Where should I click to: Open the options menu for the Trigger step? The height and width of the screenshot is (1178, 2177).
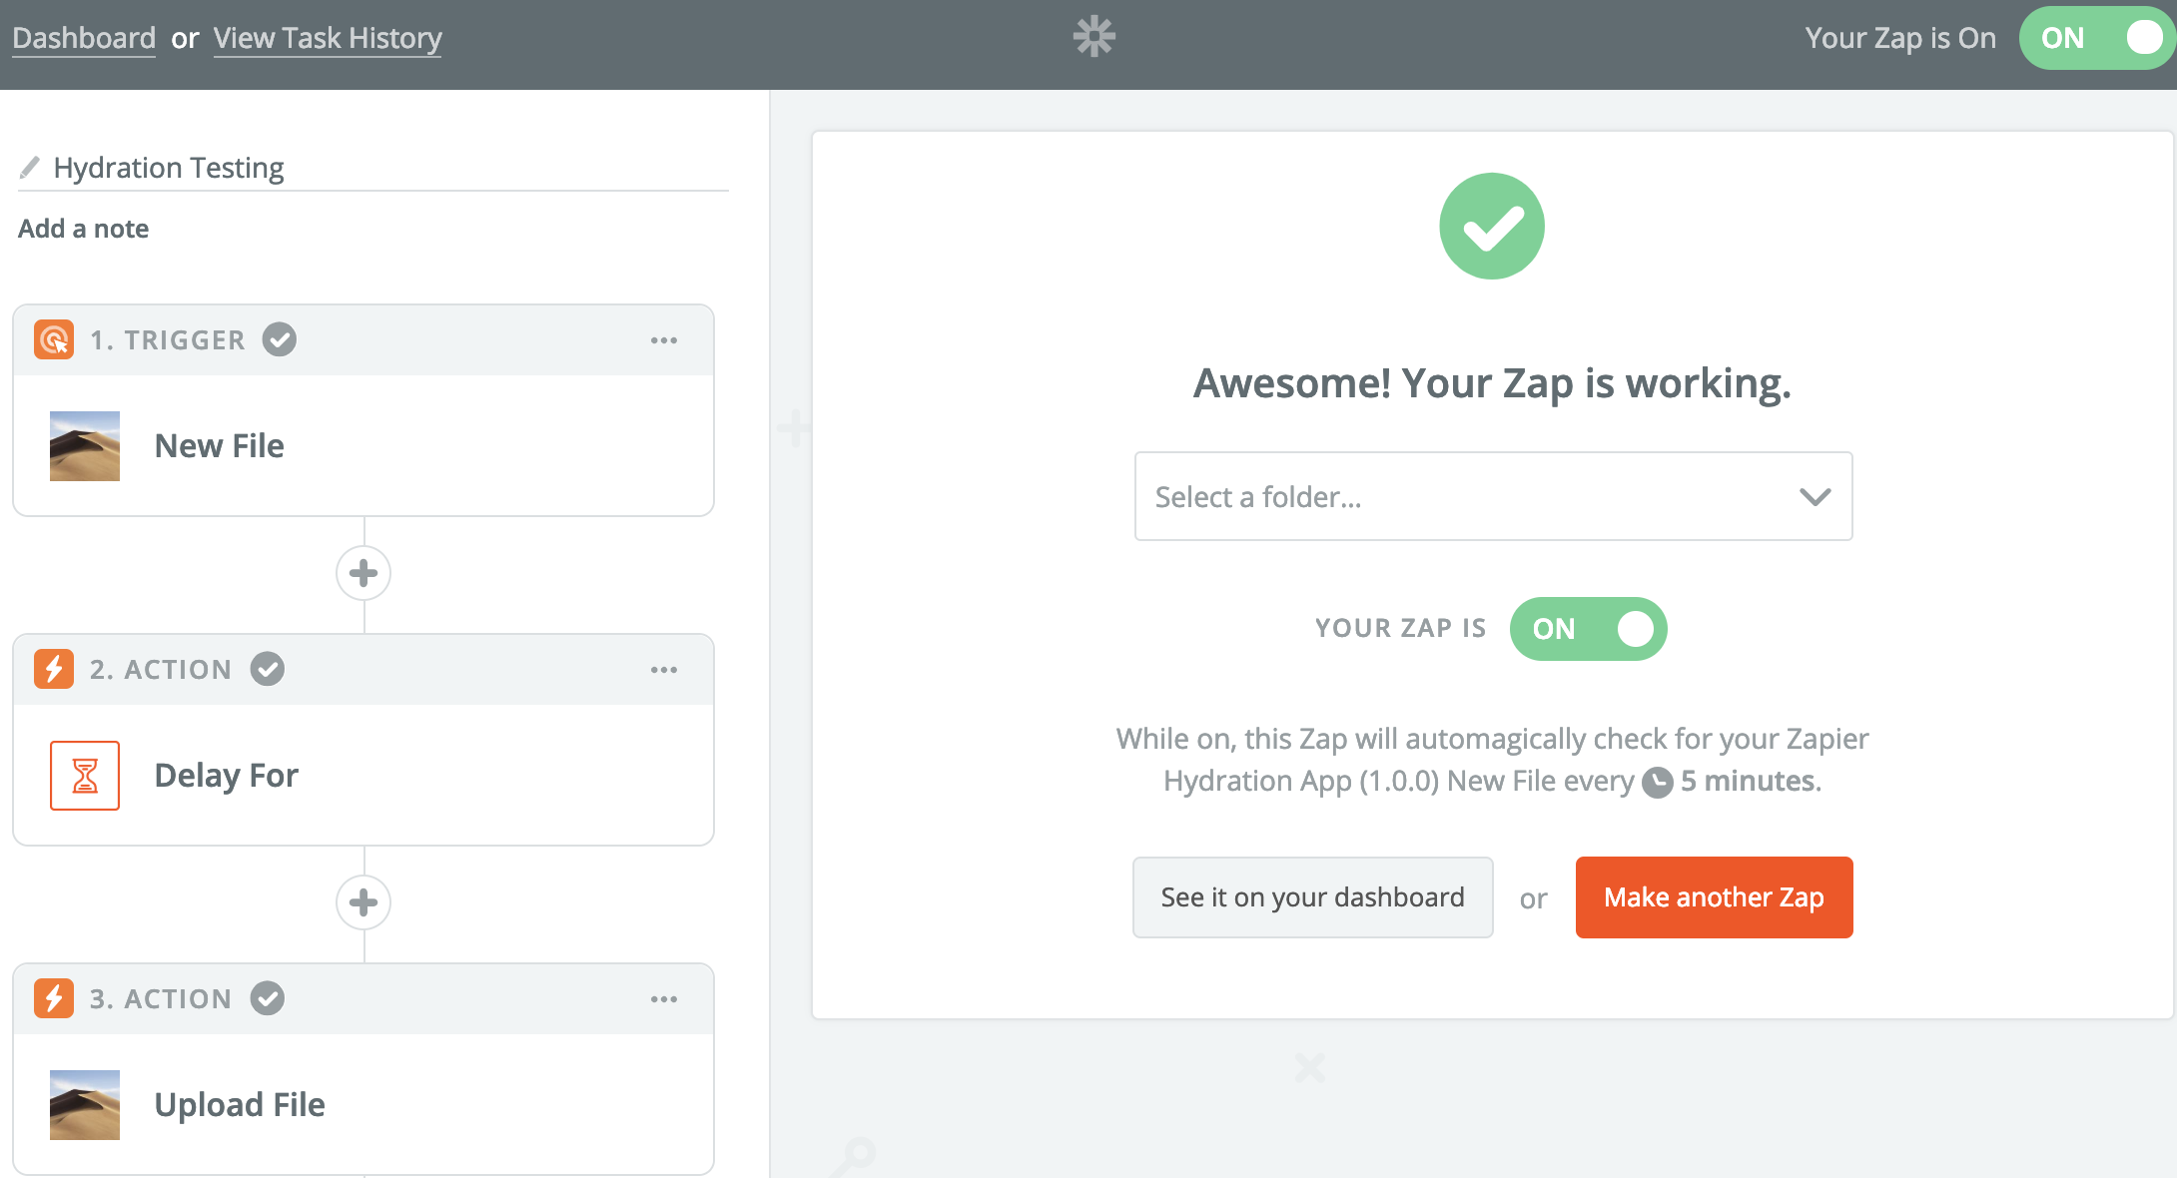coord(664,340)
